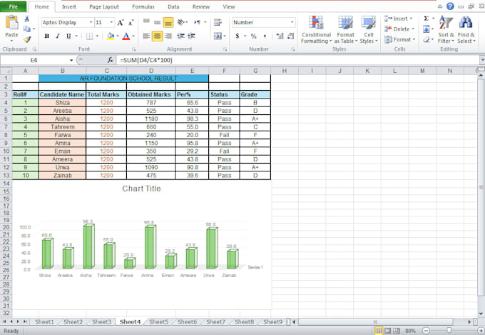Click the Decrease Indent icon

(x=180, y=36)
